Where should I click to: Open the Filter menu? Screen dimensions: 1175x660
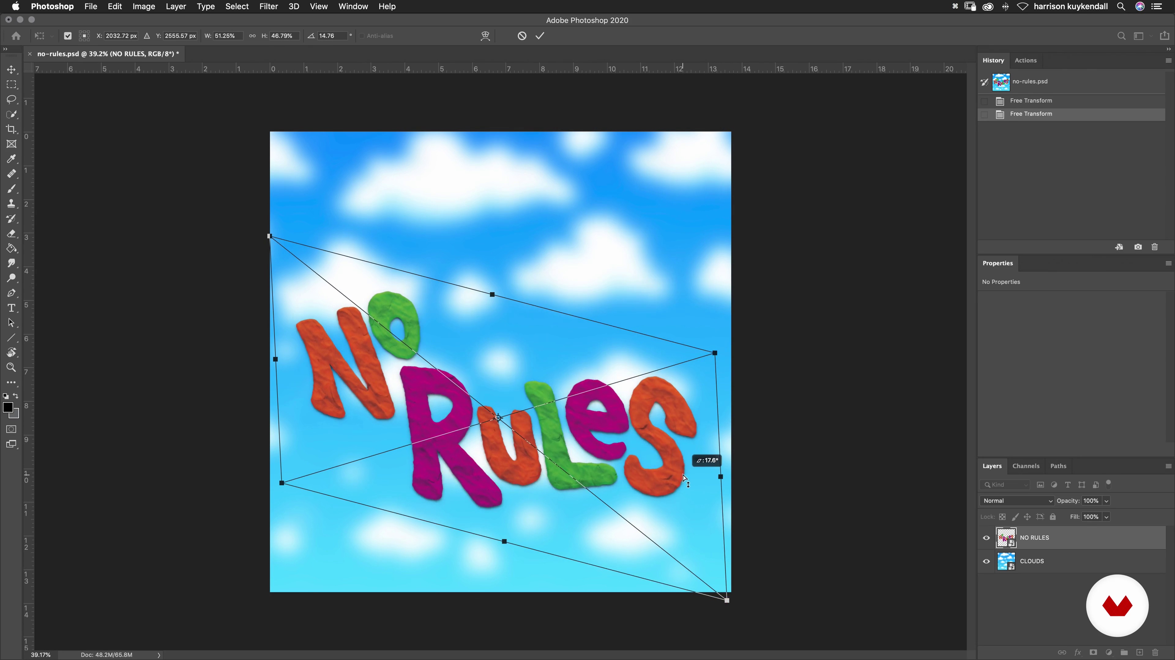point(268,6)
